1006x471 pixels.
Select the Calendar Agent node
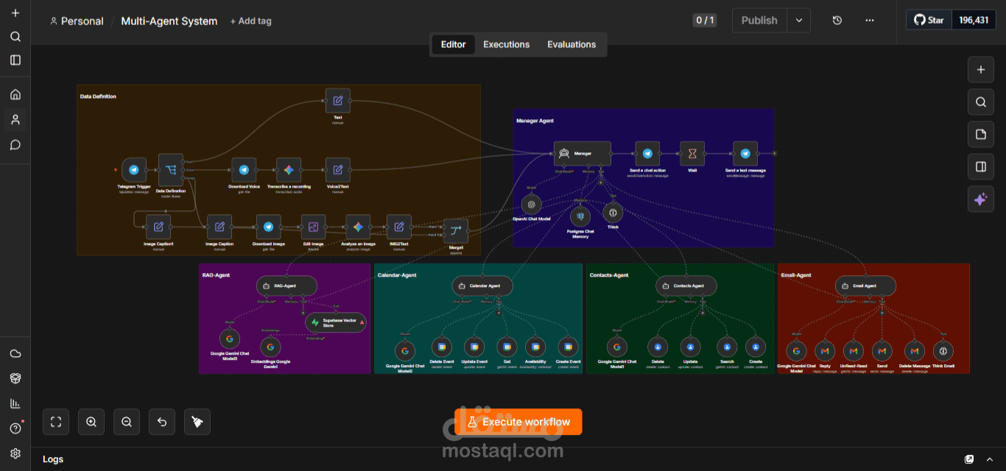pyautogui.click(x=482, y=286)
